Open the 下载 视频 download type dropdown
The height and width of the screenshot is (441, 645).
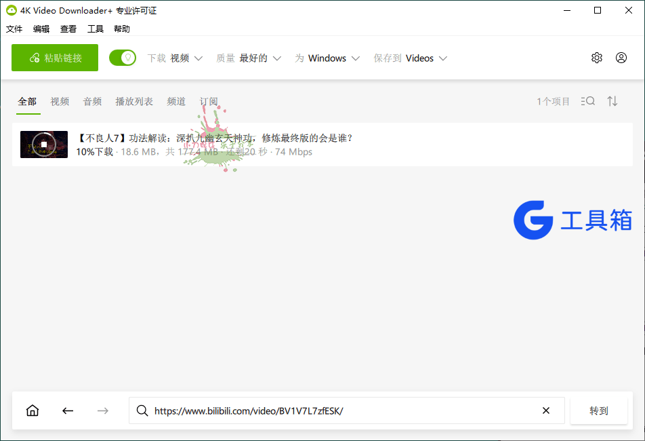point(175,58)
